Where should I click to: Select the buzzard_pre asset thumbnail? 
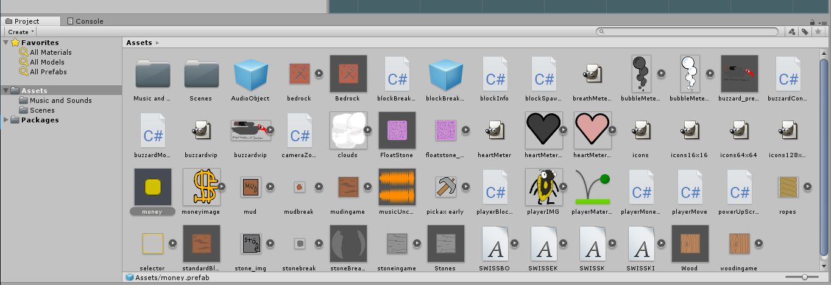[739, 74]
